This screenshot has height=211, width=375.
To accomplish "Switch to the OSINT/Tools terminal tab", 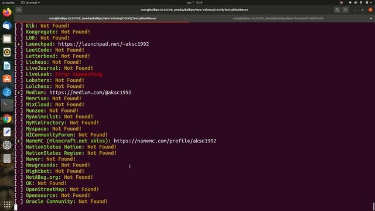I will [x=278, y=18].
